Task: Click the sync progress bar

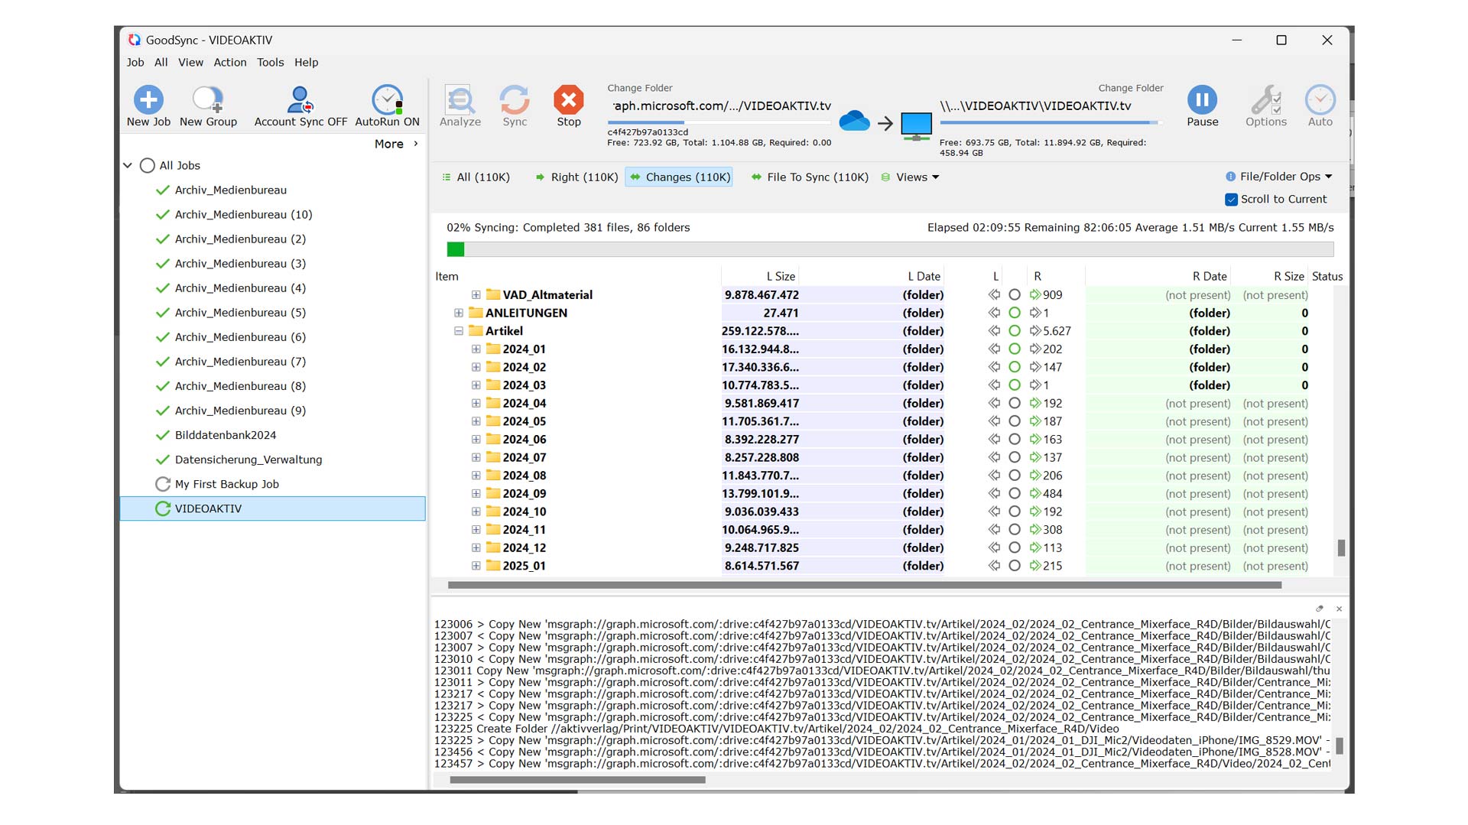Action: click(890, 249)
